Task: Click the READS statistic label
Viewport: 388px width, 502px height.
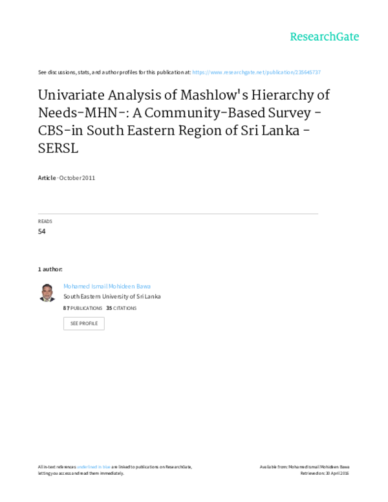Action: click(x=45, y=221)
